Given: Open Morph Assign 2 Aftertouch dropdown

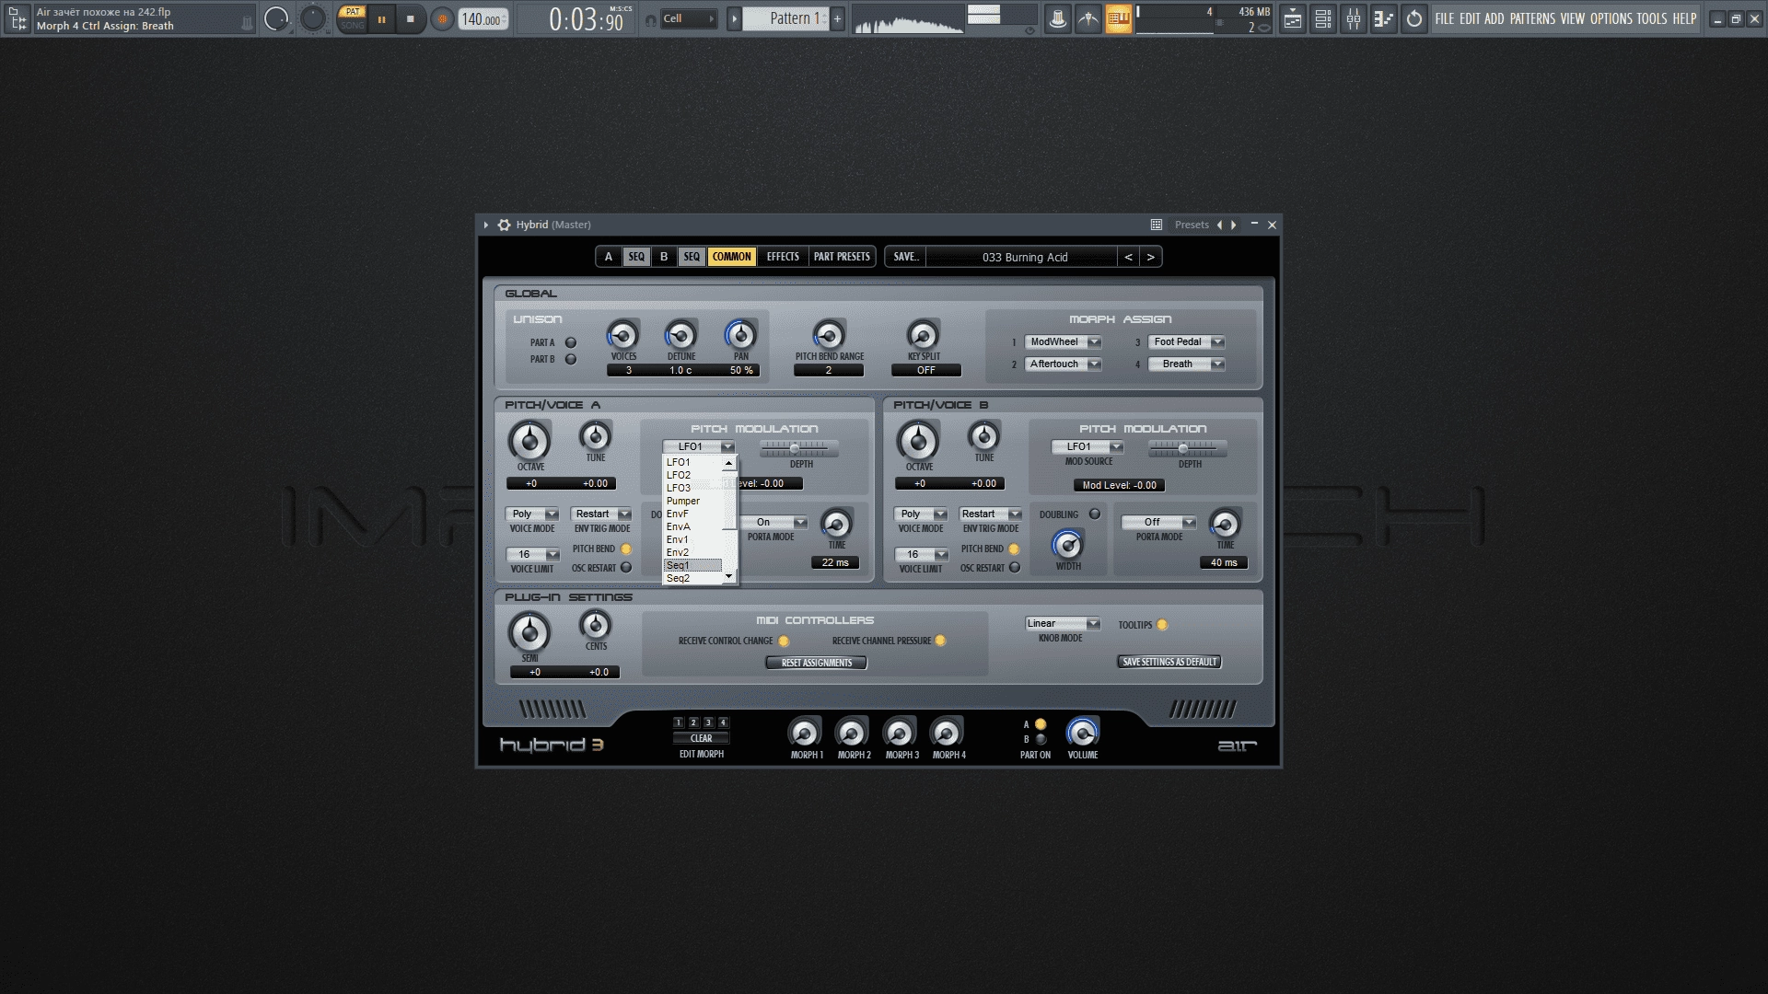Looking at the screenshot, I should (x=1063, y=364).
